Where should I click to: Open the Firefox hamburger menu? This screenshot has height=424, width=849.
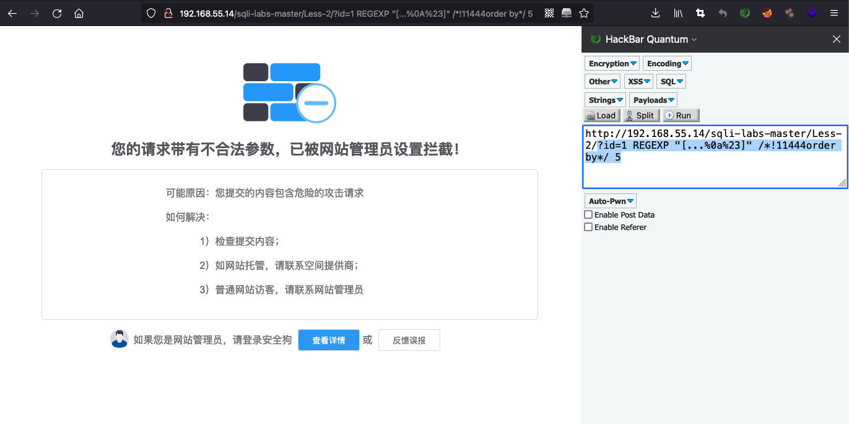(x=834, y=13)
